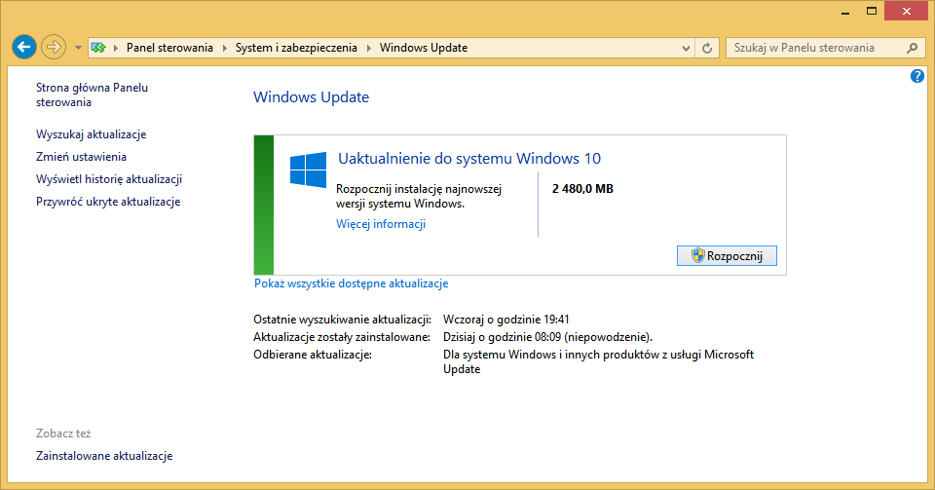
Task: Click Pokaż wszystkie dostępne aktualizacje link
Action: (352, 283)
